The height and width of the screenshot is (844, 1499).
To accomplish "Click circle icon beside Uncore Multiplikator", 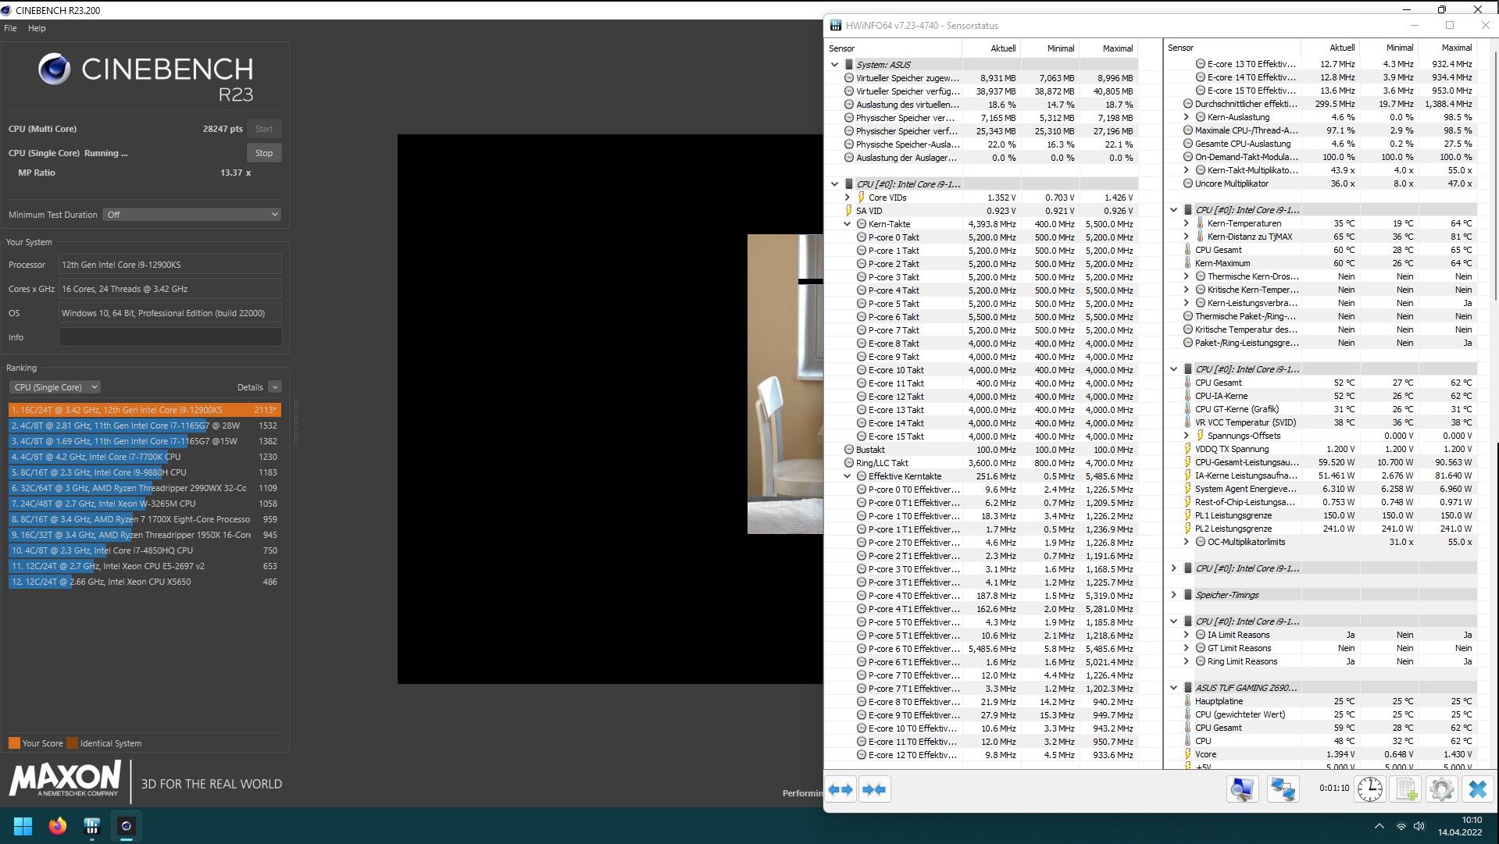I will tap(1187, 183).
